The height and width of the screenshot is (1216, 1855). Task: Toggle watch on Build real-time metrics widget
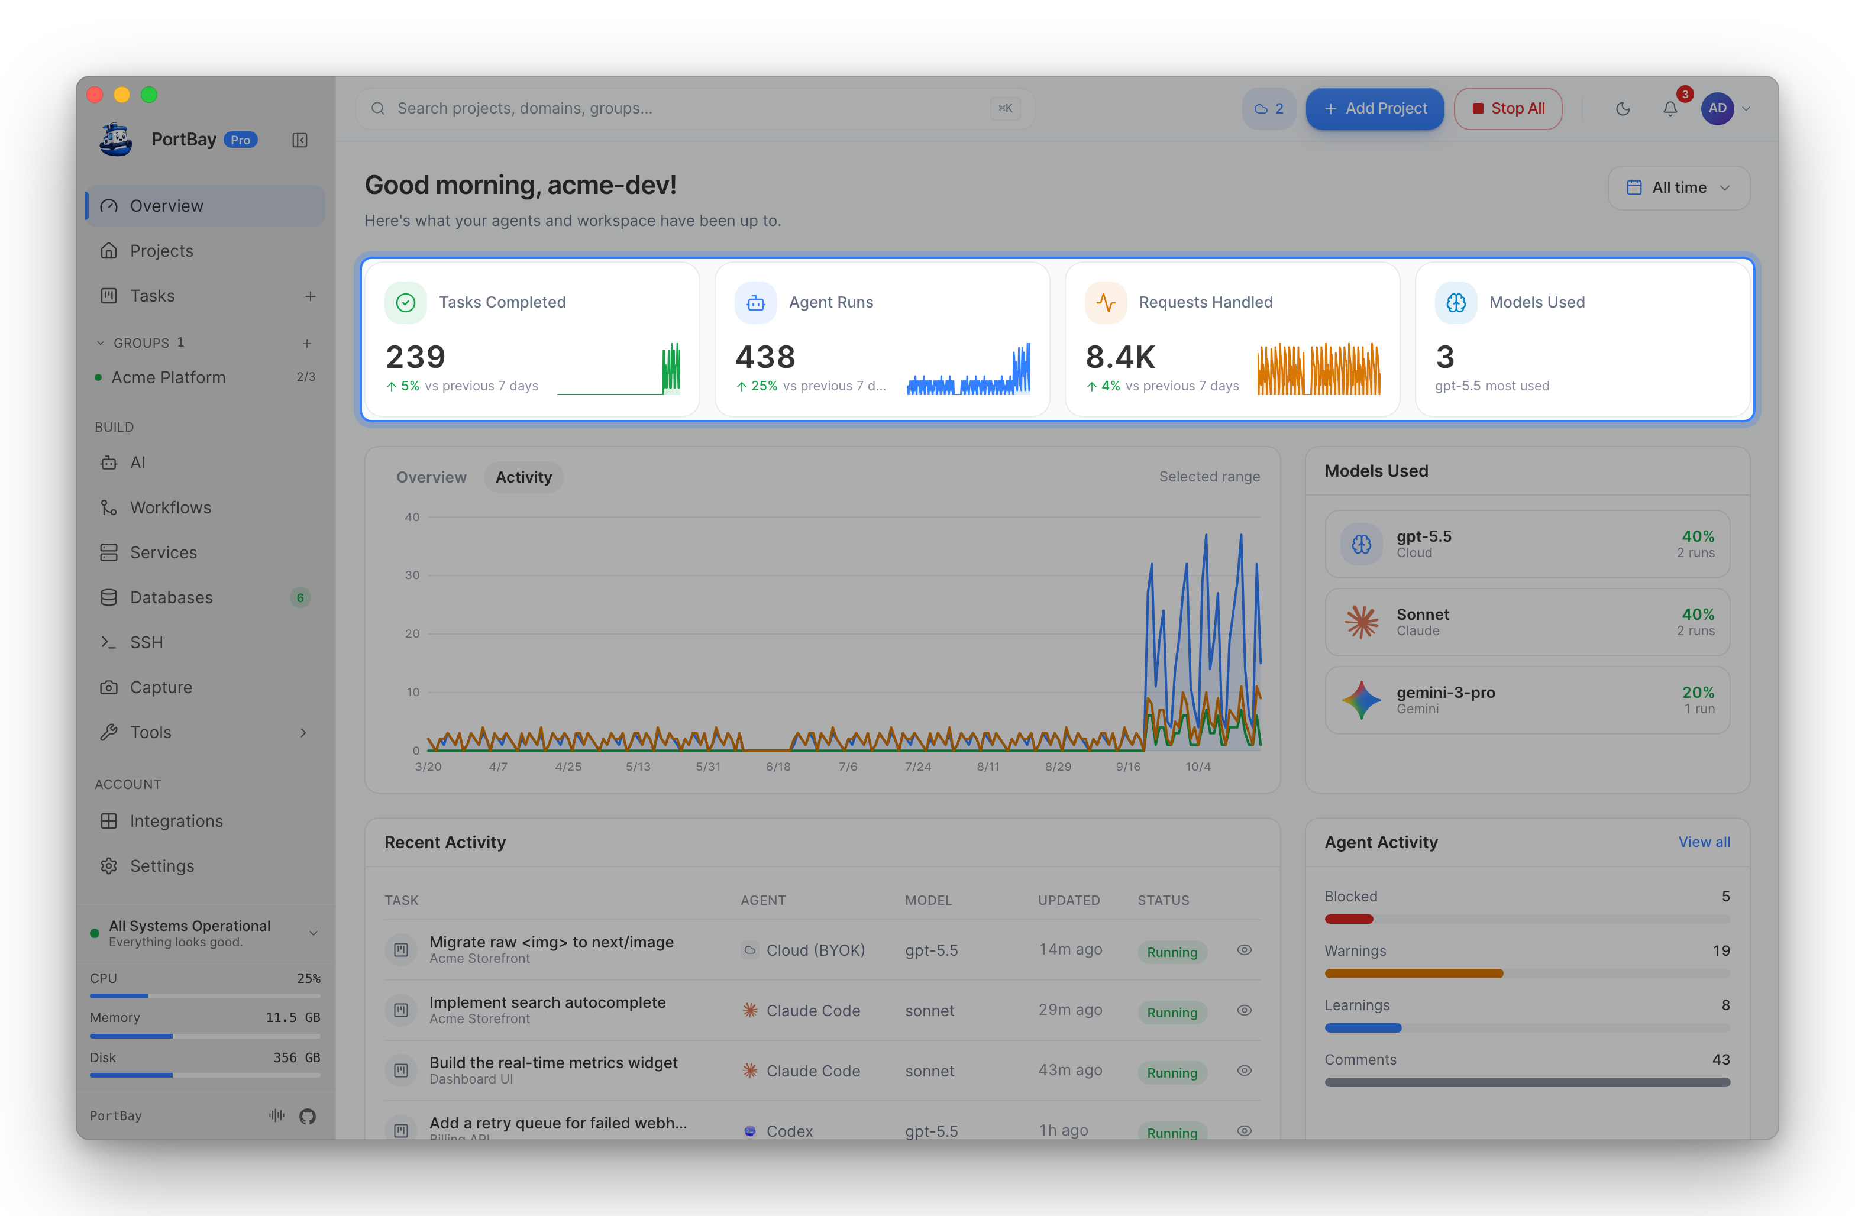pos(1245,1071)
